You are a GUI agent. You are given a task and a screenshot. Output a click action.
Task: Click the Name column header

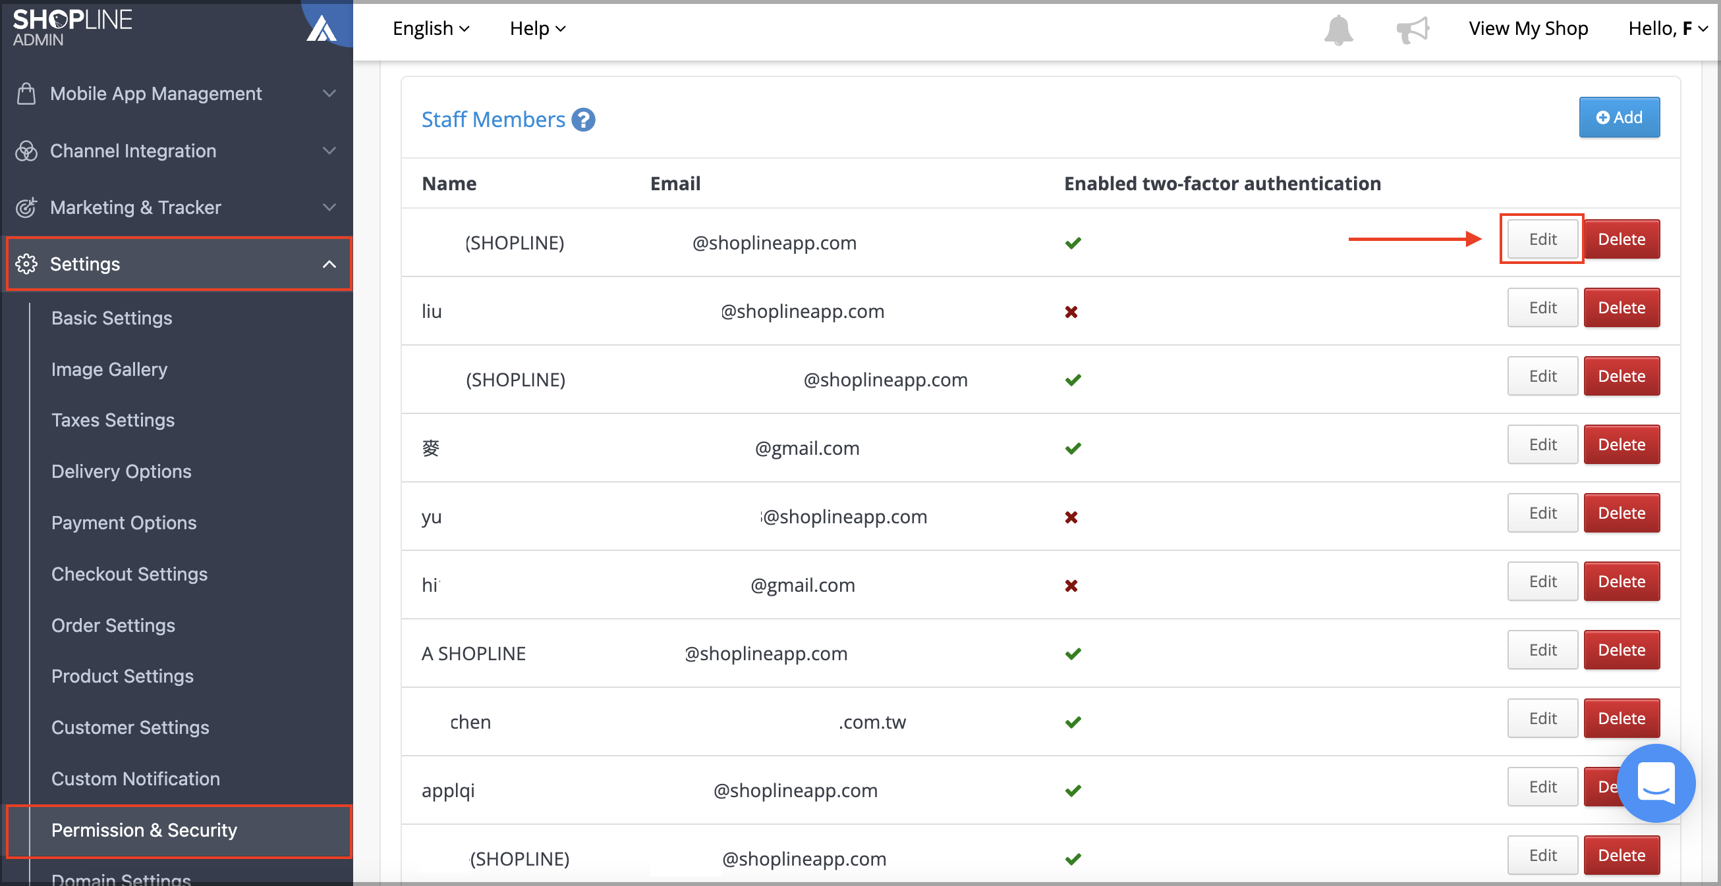449,184
